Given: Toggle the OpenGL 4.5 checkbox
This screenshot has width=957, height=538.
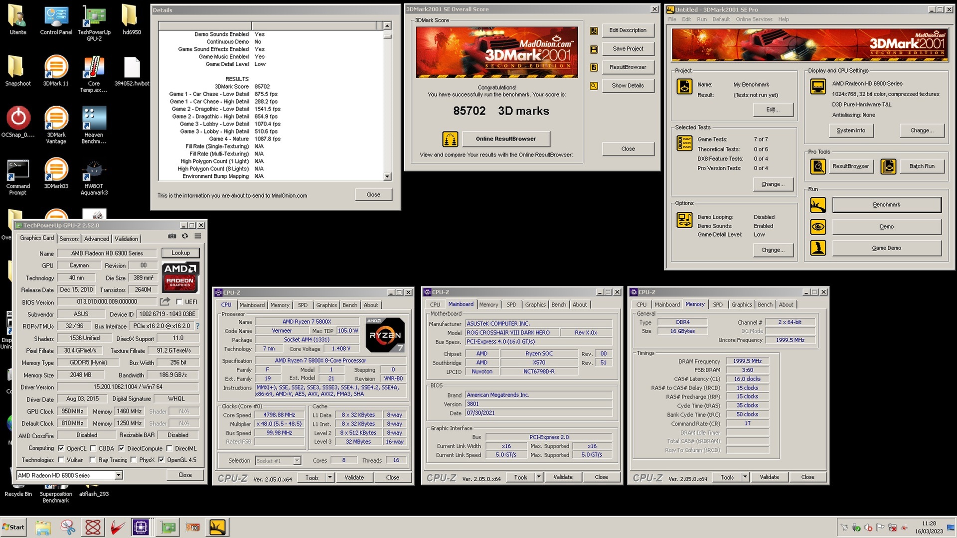Looking at the screenshot, I should 161,460.
